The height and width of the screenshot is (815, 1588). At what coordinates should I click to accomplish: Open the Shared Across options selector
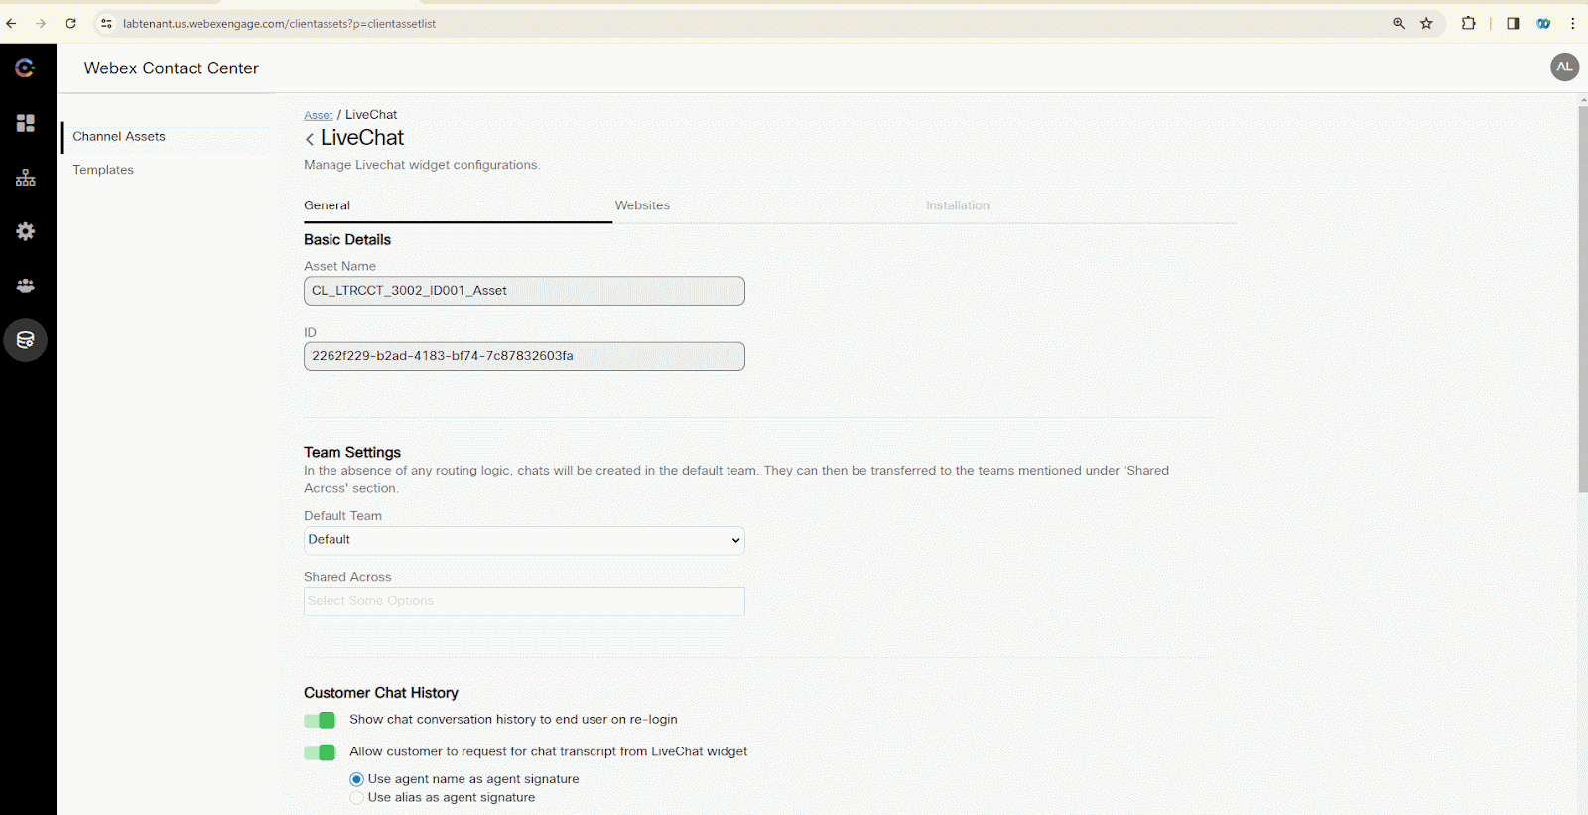pyautogui.click(x=524, y=602)
